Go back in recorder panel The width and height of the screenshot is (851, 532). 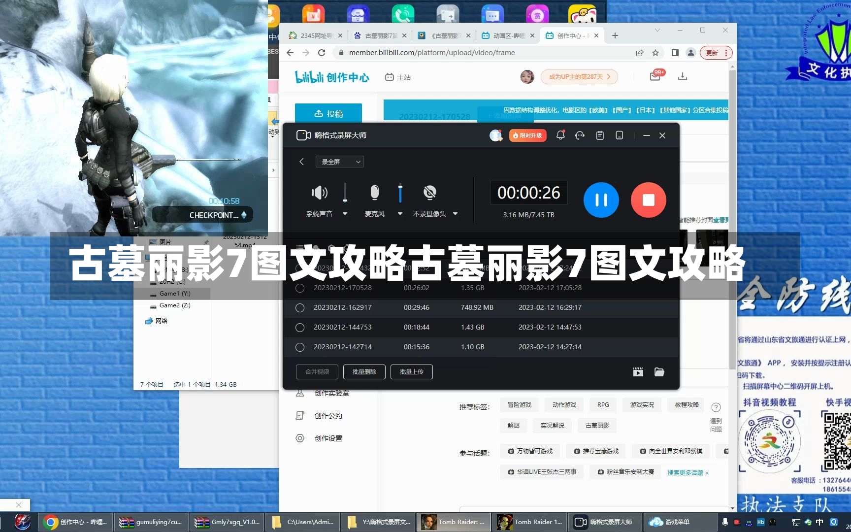301,162
